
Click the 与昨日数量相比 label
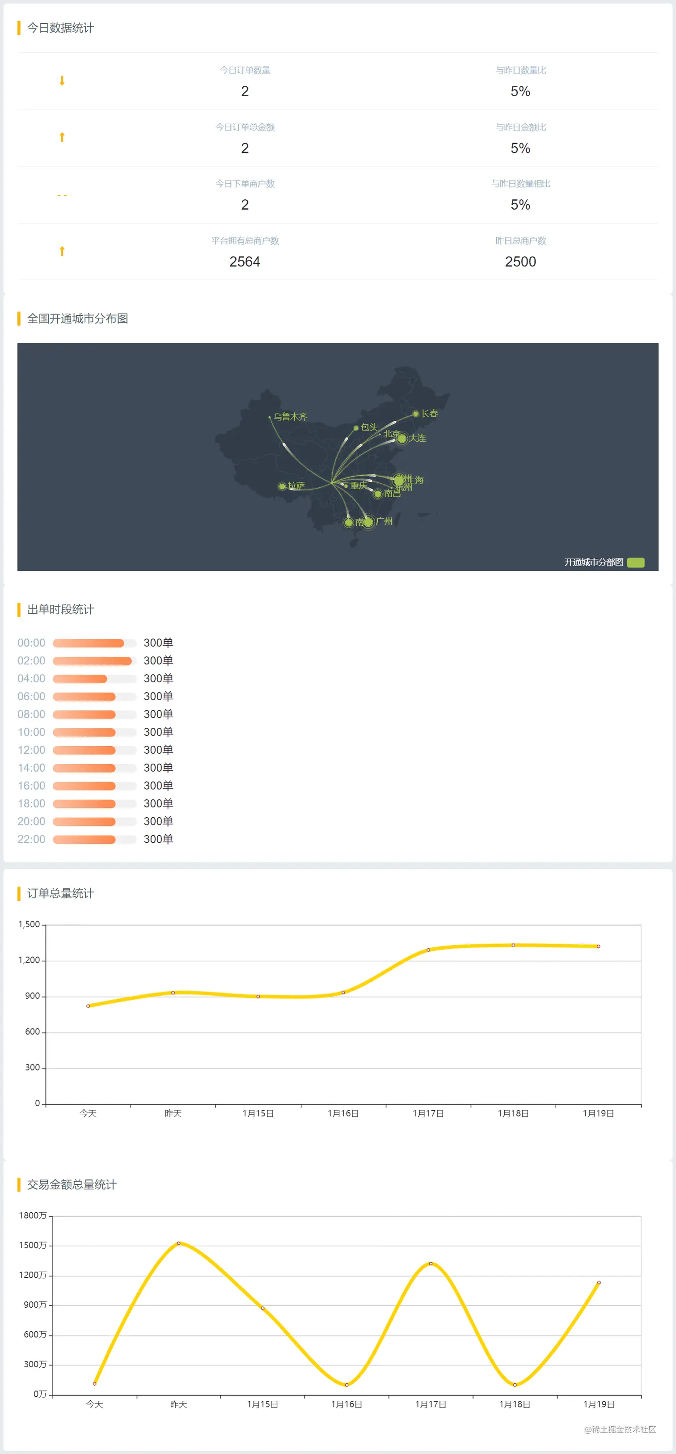[x=520, y=183]
